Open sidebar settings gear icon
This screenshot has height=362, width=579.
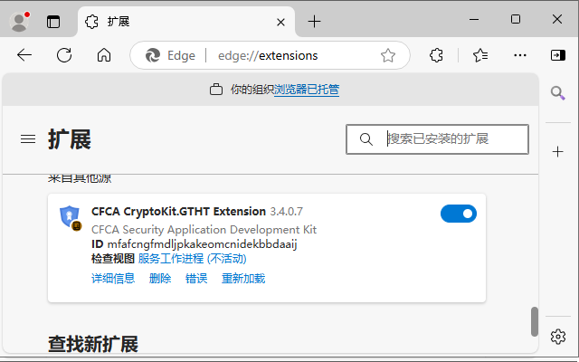(558, 337)
